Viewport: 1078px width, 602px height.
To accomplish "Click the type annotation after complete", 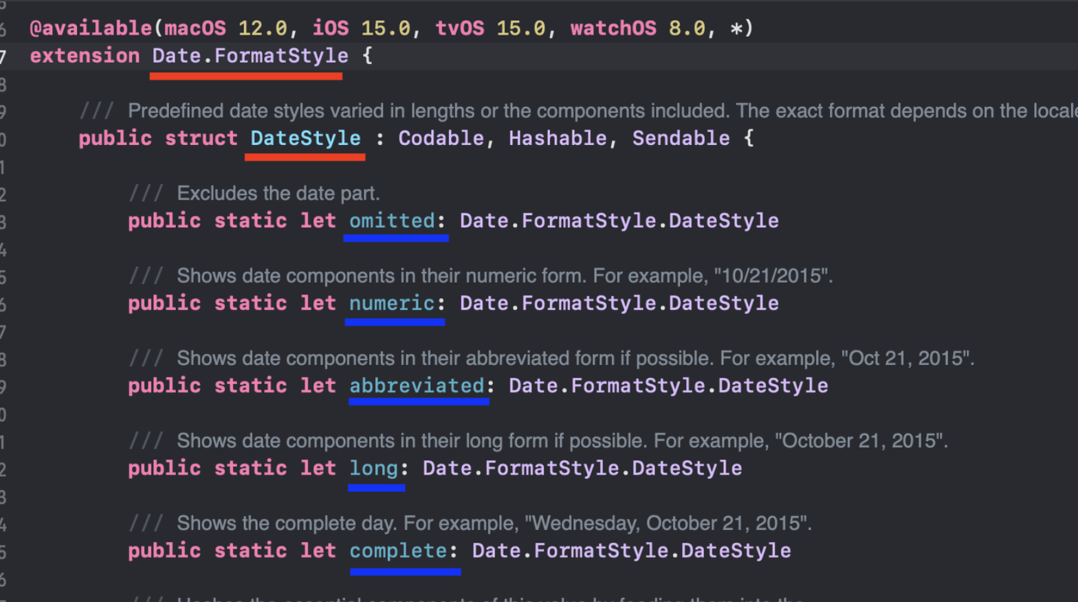I will pos(632,550).
